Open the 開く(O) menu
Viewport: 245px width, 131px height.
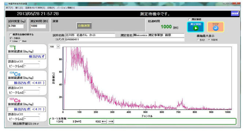coord(19,8)
